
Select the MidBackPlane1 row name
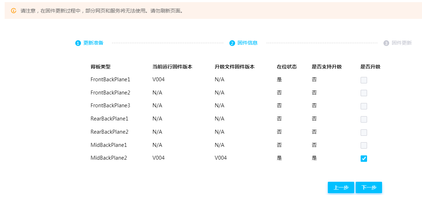[109, 145]
